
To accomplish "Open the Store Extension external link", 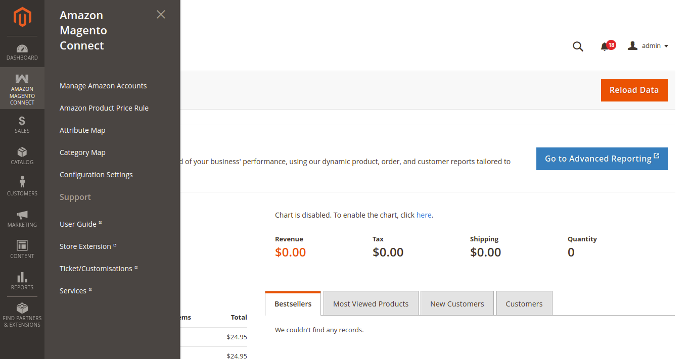I will click(x=88, y=246).
